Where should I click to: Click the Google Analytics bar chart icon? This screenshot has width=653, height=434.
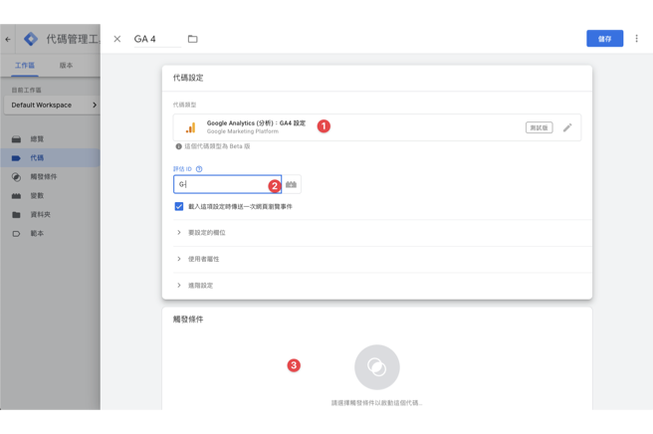(x=191, y=127)
